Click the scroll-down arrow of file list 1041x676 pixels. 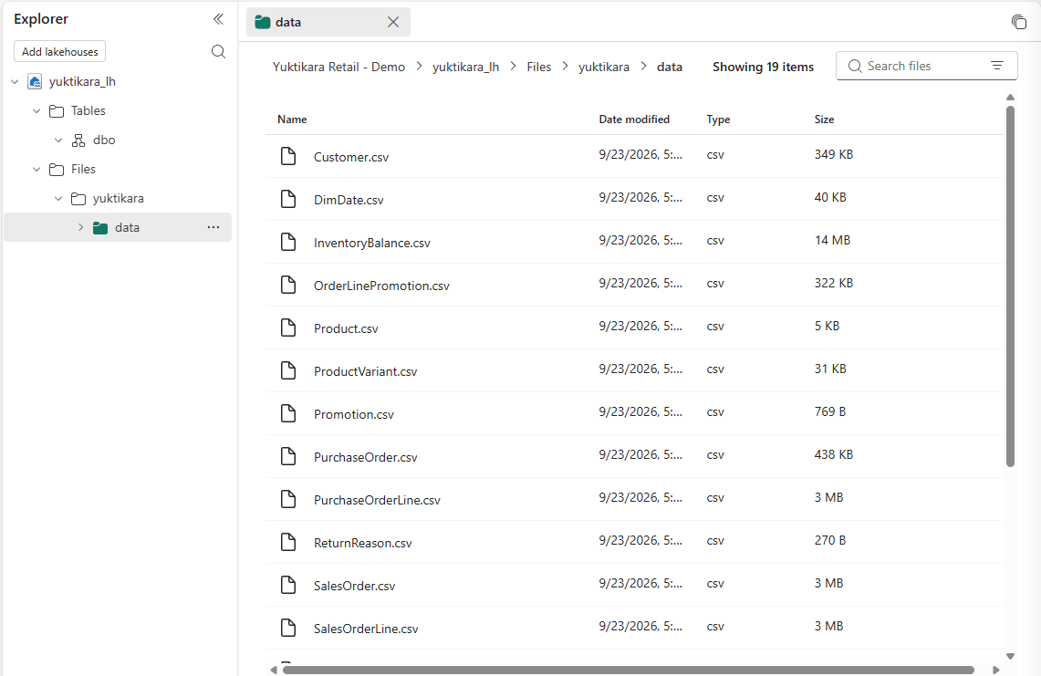pos(1011,656)
